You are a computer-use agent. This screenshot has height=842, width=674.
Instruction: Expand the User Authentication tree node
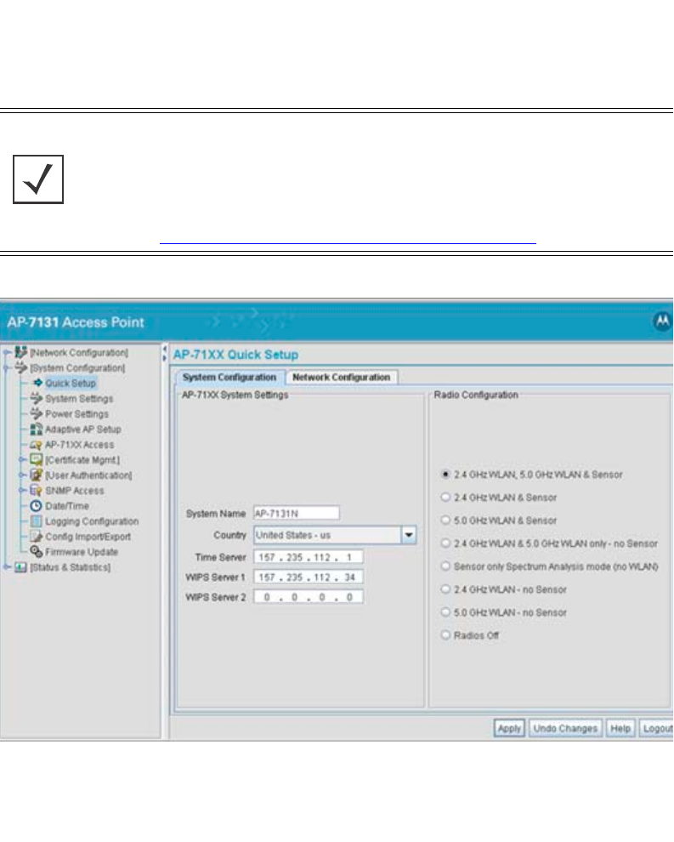click(x=22, y=475)
